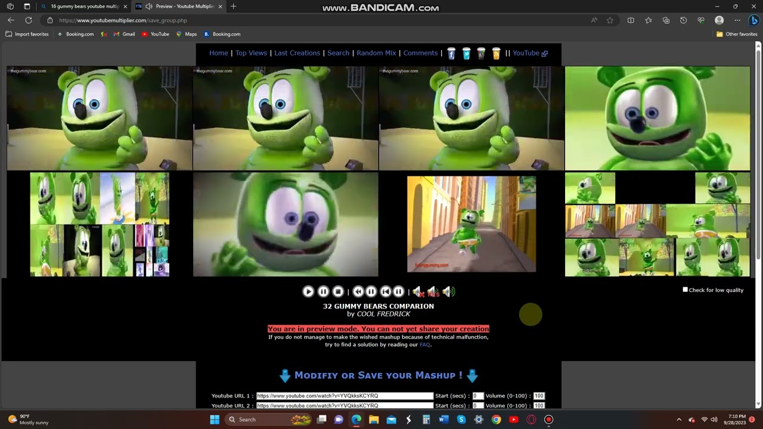Open a new browser tab
The height and width of the screenshot is (429, 763).
coord(233,7)
